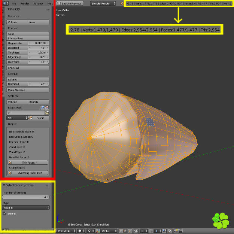Click the auto-merge editing icon in 3D header
The image size is (234, 234).
tap(170, 231)
